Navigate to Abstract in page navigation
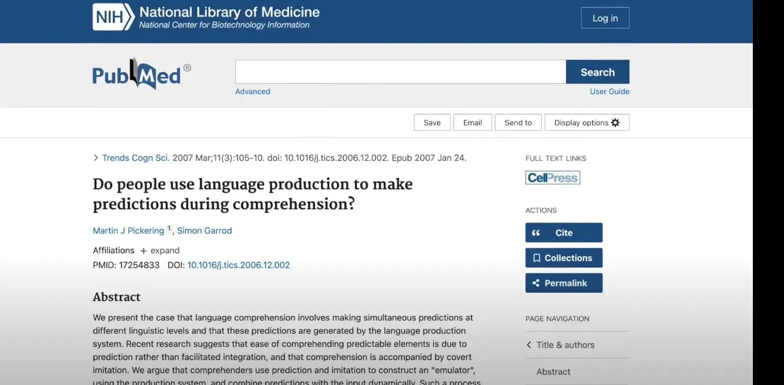784x385 pixels. [553, 372]
